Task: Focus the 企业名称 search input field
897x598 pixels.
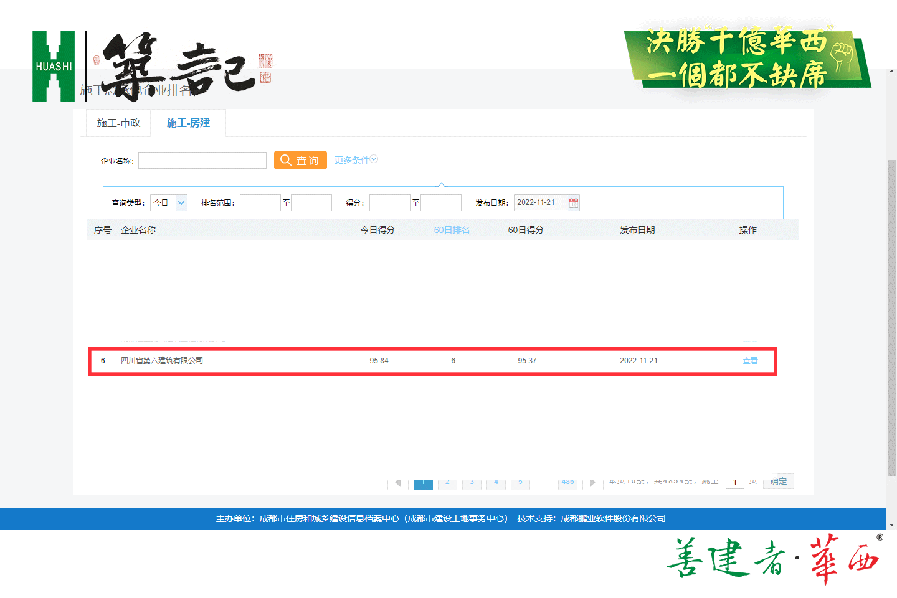Action: click(202, 161)
